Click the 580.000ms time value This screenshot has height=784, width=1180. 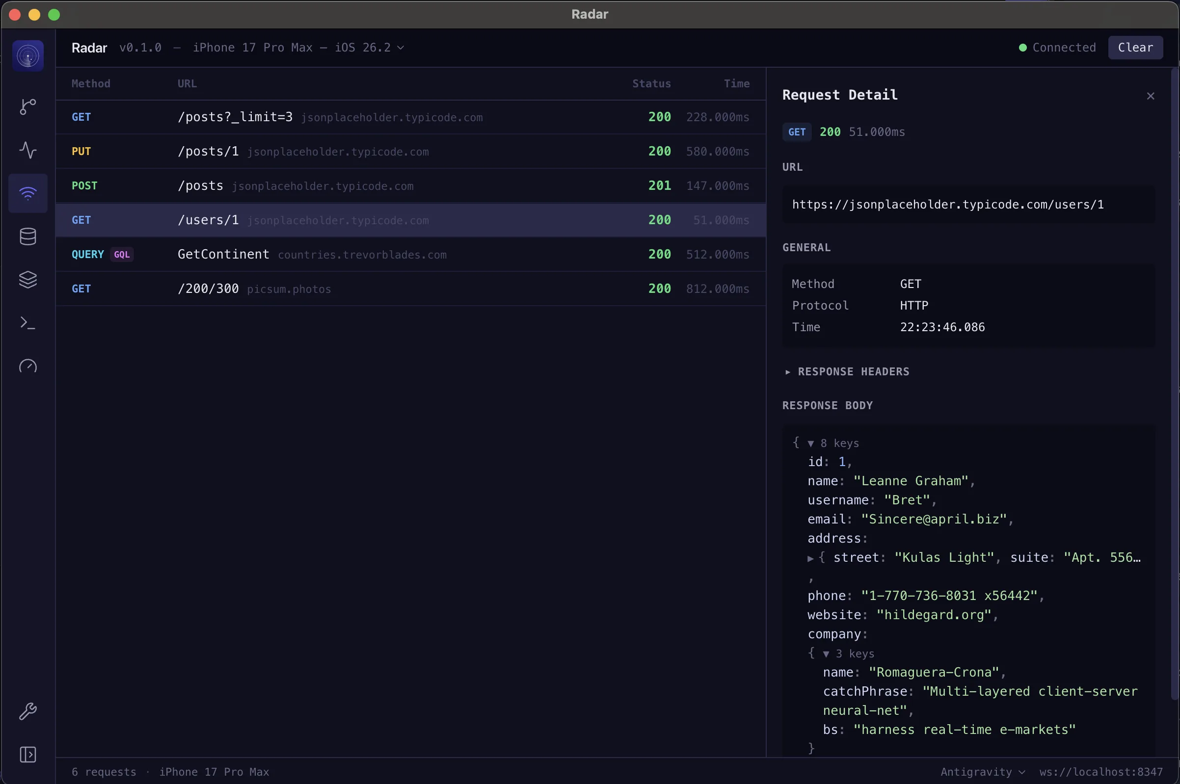717,152
